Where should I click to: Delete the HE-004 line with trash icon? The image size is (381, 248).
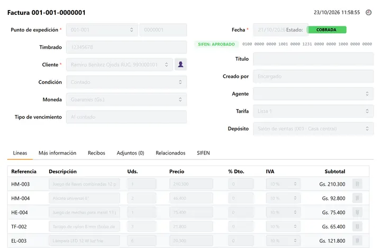[357, 212]
